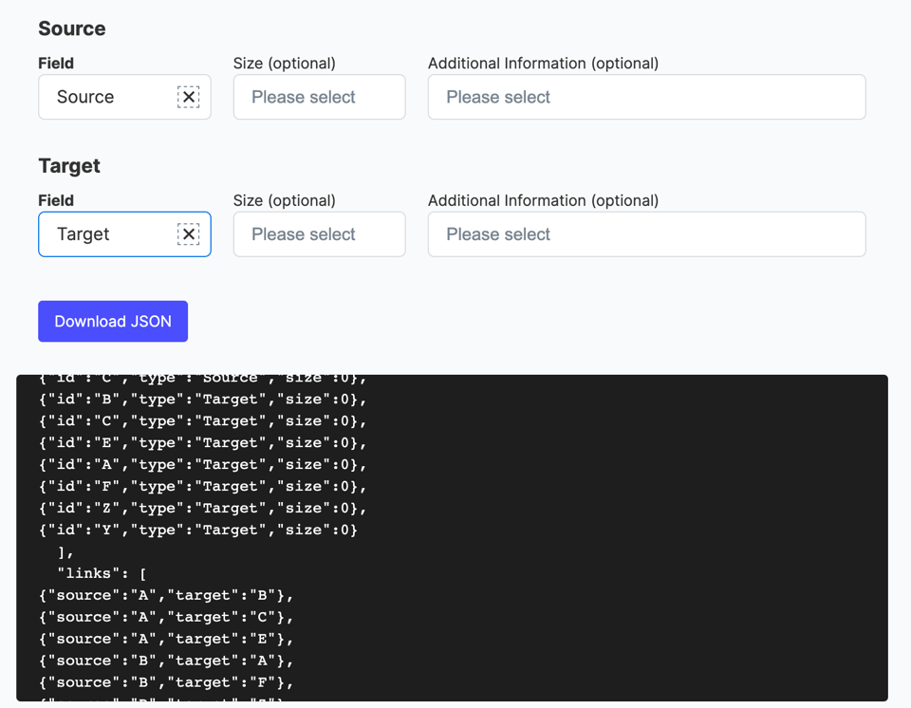This screenshot has width=911, height=708.
Task: Click the Additional Information (optional) label
Action: [x=544, y=63]
